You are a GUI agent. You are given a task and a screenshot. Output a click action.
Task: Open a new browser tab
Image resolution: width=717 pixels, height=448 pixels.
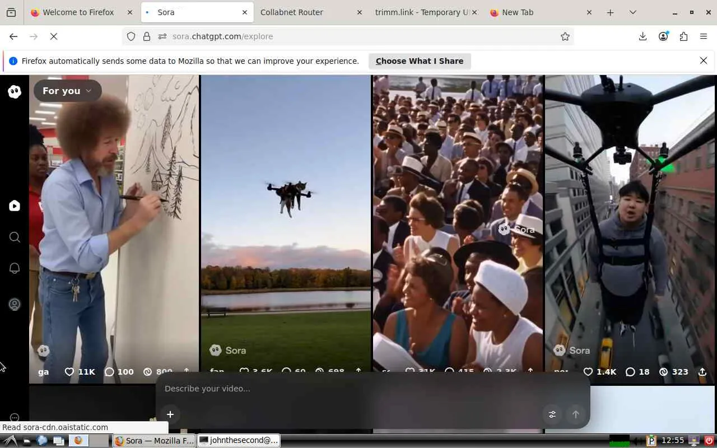coord(611,12)
